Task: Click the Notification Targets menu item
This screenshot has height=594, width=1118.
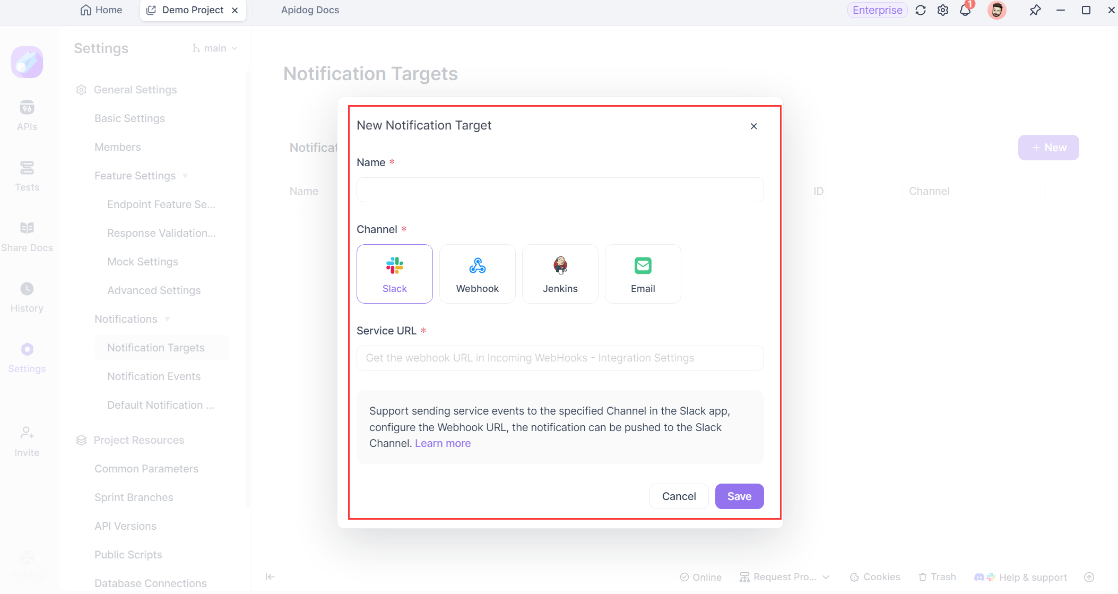Action: (155, 348)
